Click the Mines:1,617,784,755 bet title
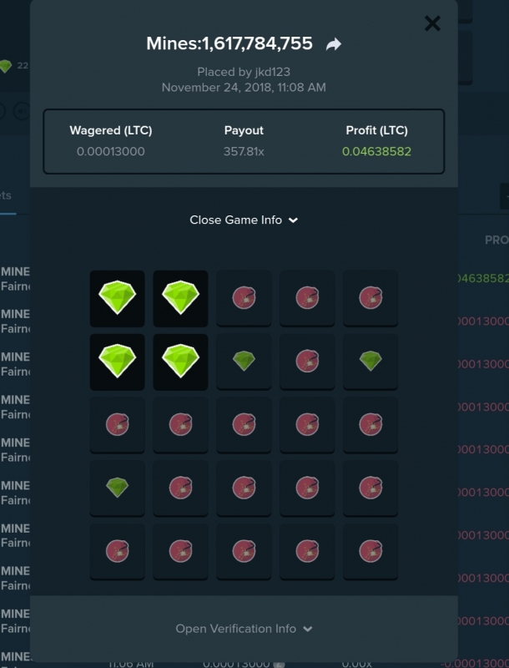Screen dimensions: 509x668 tap(229, 43)
